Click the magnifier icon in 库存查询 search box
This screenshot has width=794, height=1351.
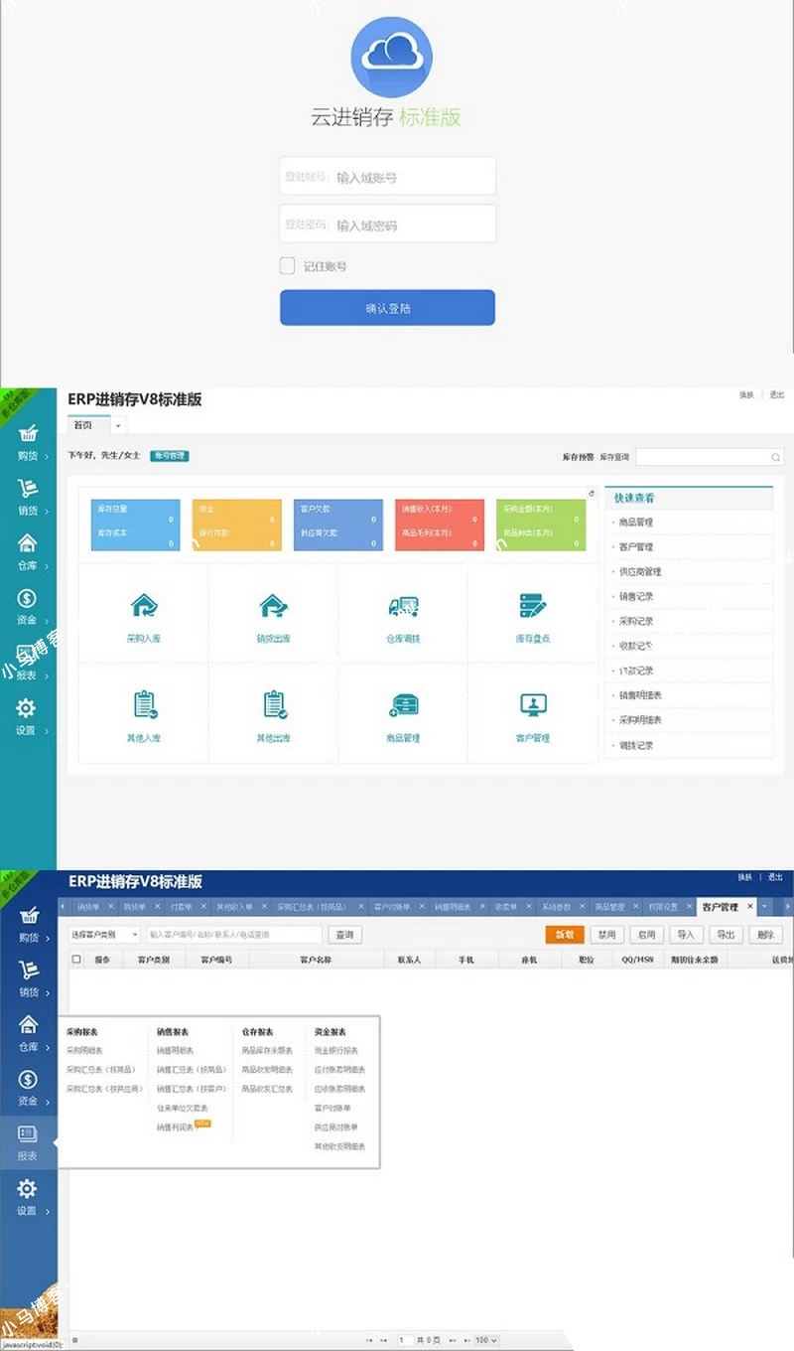[776, 457]
